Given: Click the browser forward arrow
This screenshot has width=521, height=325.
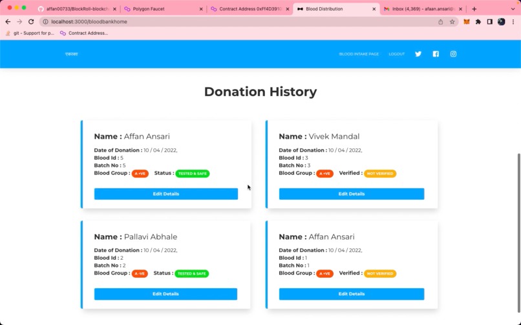Looking at the screenshot, I should (19, 21).
